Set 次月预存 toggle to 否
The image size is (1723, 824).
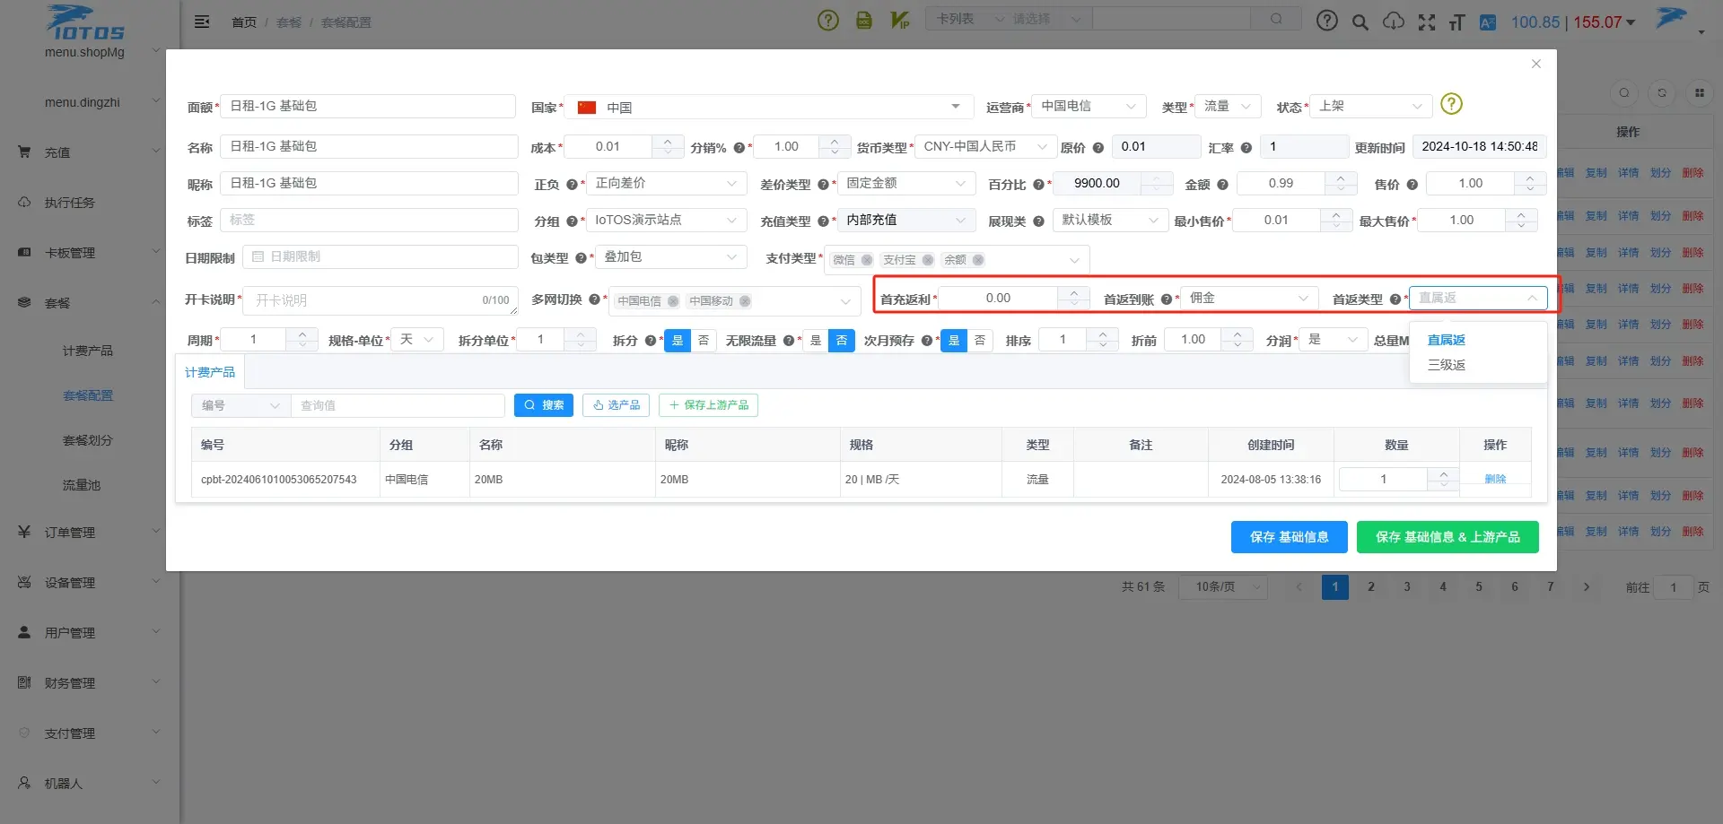980,341
